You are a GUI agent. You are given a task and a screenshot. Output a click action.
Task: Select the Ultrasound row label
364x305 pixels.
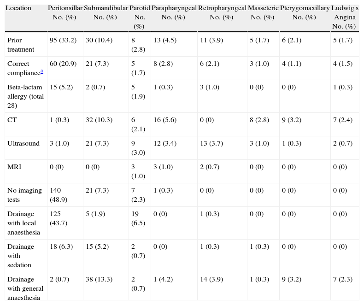pos(22,143)
